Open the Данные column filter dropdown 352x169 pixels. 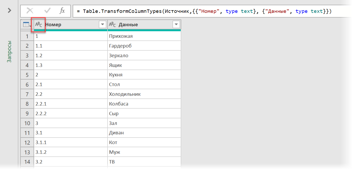coord(176,25)
